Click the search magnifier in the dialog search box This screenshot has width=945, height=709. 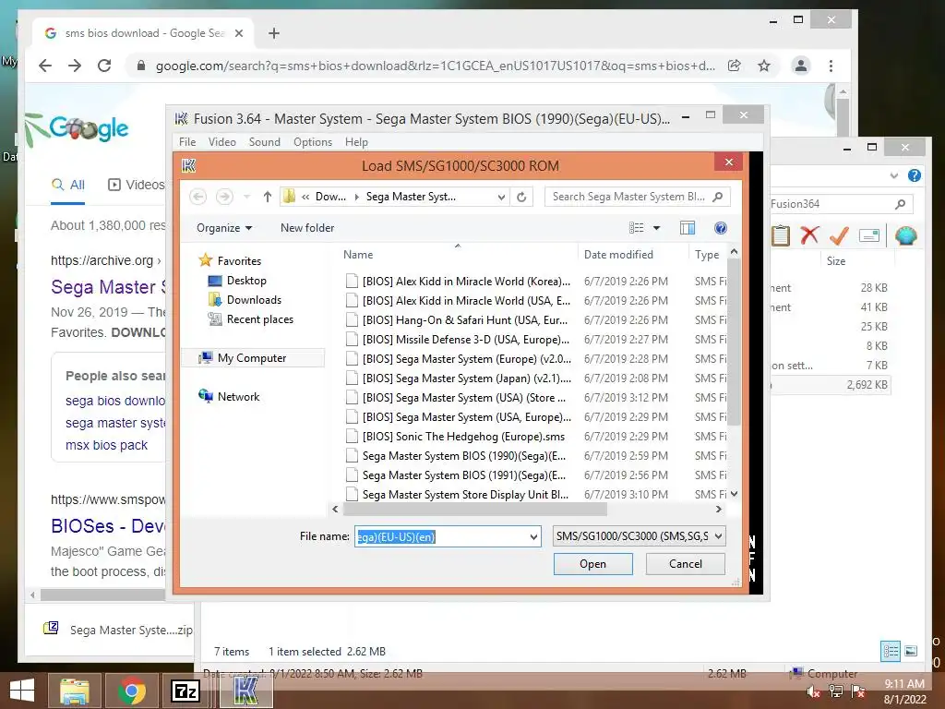click(717, 197)
